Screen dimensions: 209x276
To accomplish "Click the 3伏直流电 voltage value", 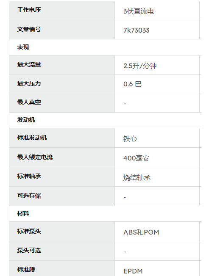I will 139,11.
